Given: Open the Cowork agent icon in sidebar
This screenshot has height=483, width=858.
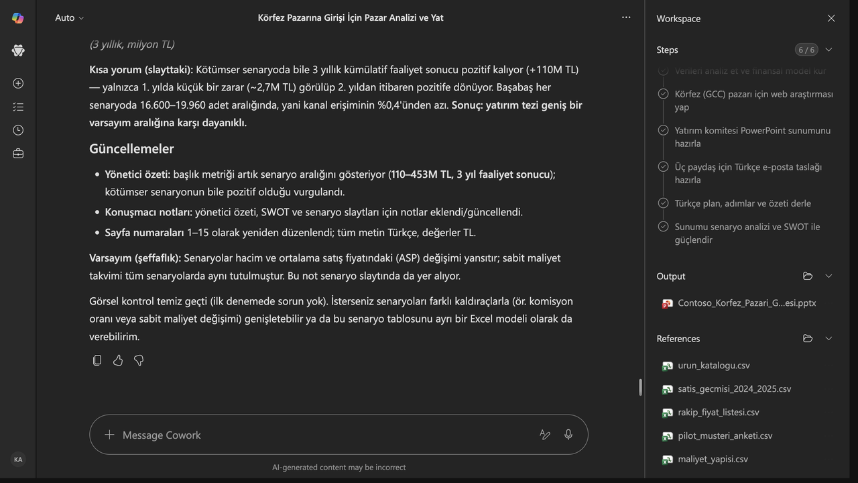Looking at the screenshot, I should point(18,50).
